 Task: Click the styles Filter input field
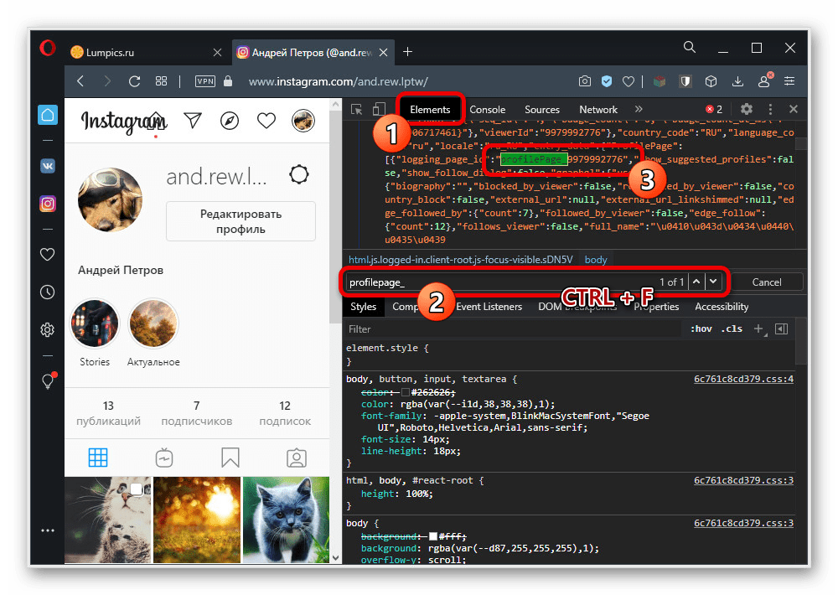tap(511, 329)
